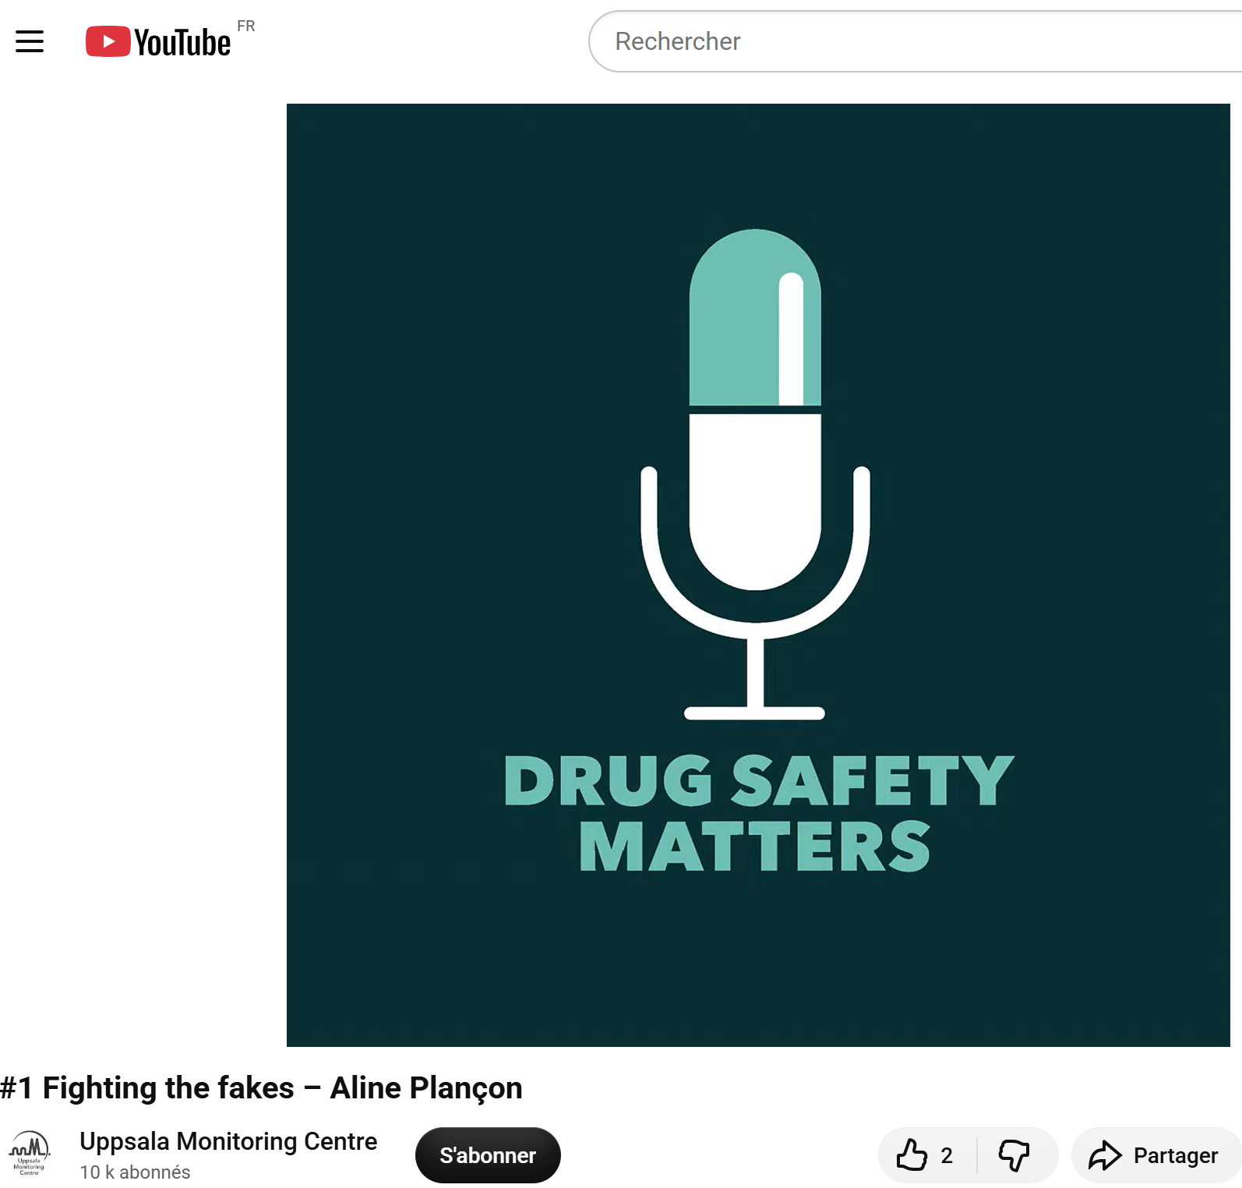Click the "10 k abonnés" subscriber count

[x=135, y=1172]
